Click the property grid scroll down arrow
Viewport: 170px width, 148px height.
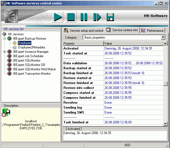(x=165, y=124)
